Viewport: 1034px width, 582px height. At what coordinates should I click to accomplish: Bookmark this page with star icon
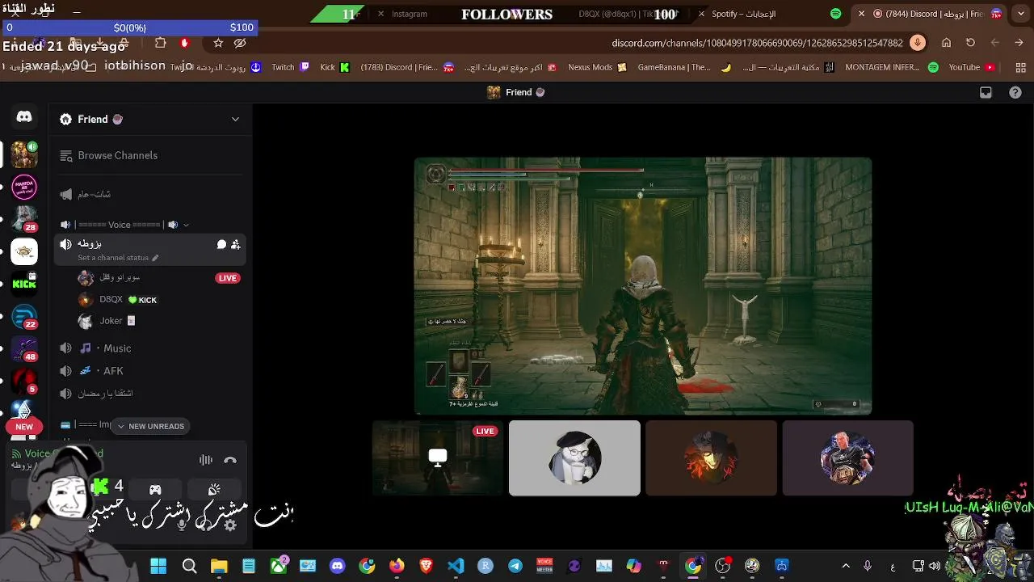[218, 43]
